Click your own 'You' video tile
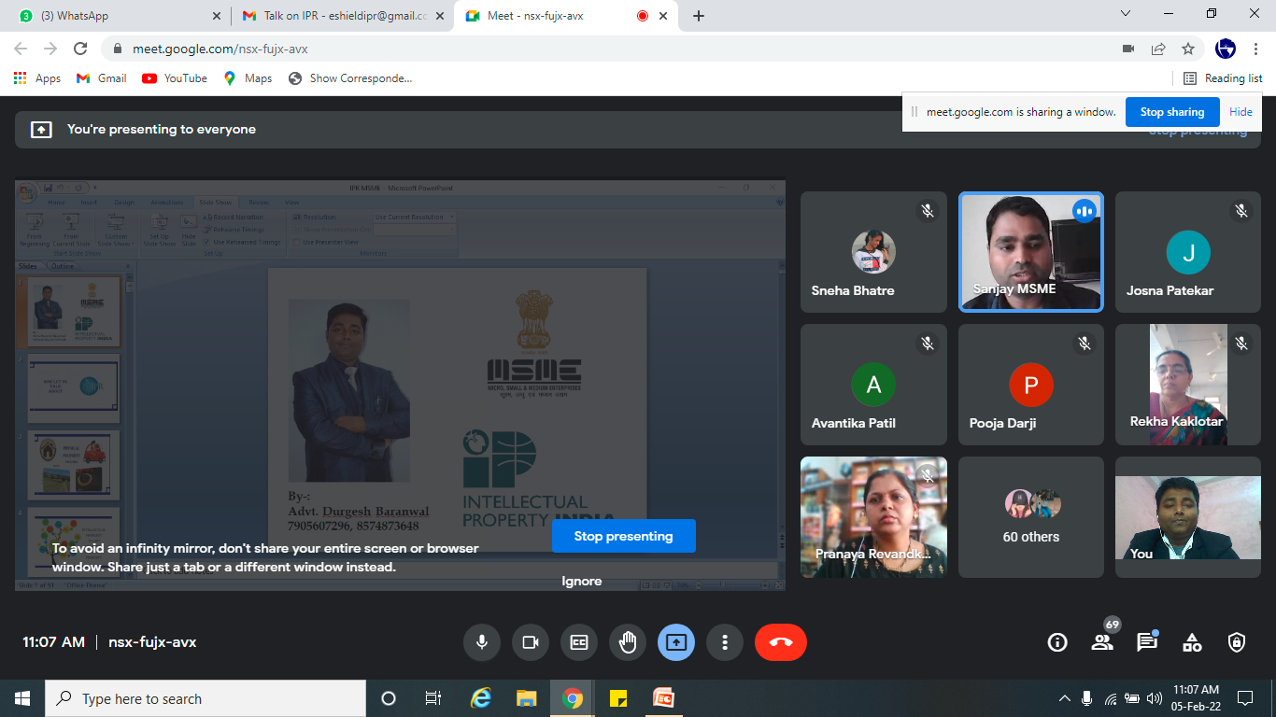Image resolution: width=1276 pixels, height=717 pixels. point(1188,517)
